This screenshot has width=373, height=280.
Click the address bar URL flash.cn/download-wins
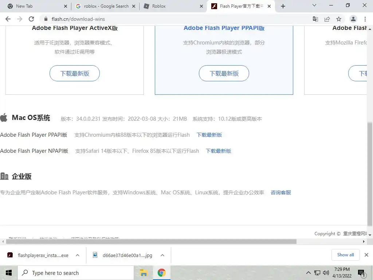(78, 19)
